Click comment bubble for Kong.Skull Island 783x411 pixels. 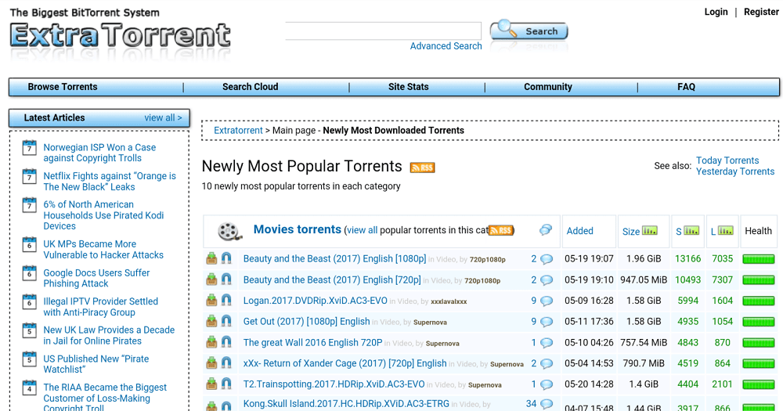tap(547, 404)
